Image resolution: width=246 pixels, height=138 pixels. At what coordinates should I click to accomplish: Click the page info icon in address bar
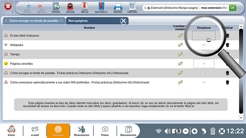pyautogui.click(x=145, y=8)
